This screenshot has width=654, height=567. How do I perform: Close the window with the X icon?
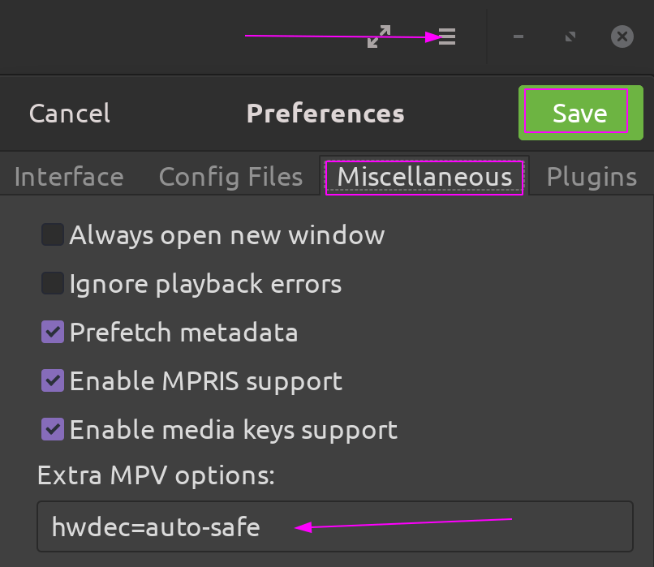(622, 36)
